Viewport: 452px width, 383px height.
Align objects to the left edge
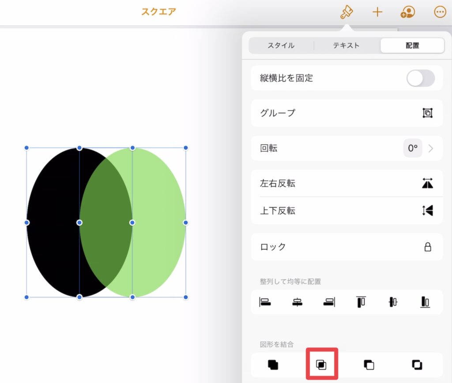tap(265, 302)
